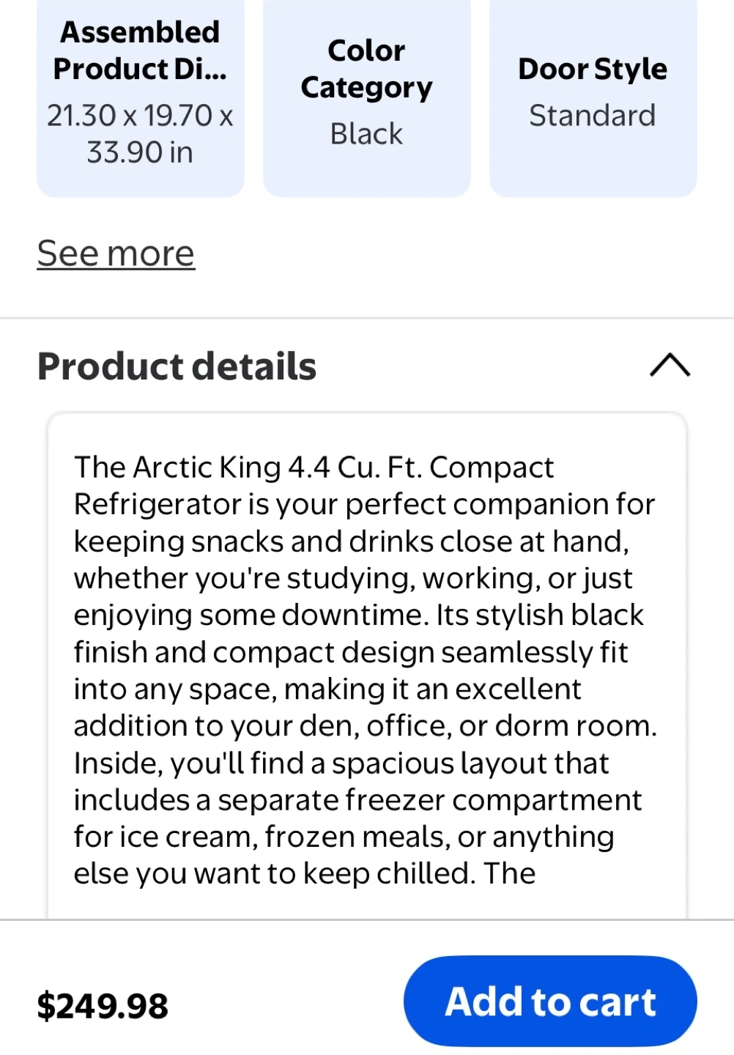Tap the Black color value
The width and height of the screenshot is (734, 1055).
[x=366, y=134]
